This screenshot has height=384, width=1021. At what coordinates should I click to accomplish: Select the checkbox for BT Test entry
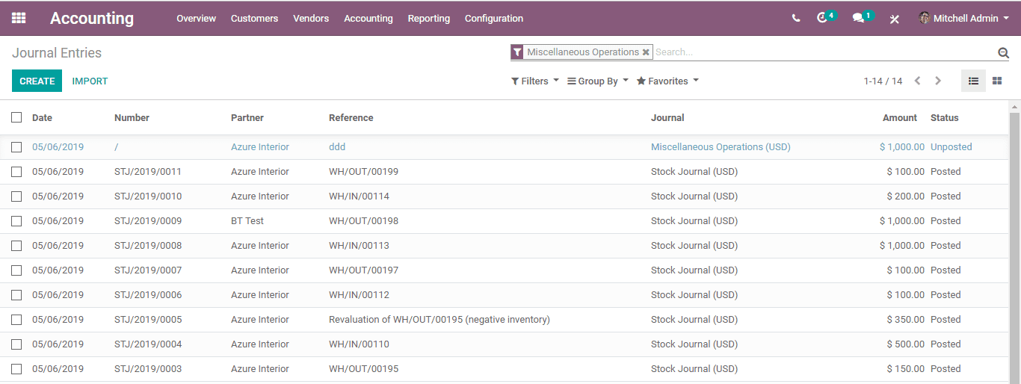click(x=16, y=221)
